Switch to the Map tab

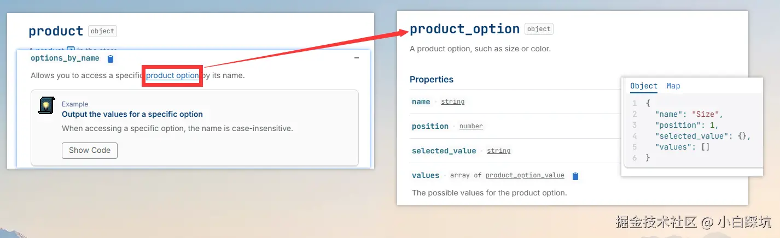[673, 86]
